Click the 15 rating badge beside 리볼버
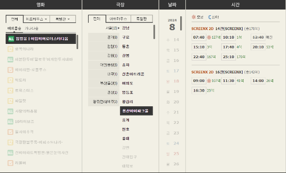The width and height of the screenshot is (286, 173). pyautogui.click(x=10, y=163)
